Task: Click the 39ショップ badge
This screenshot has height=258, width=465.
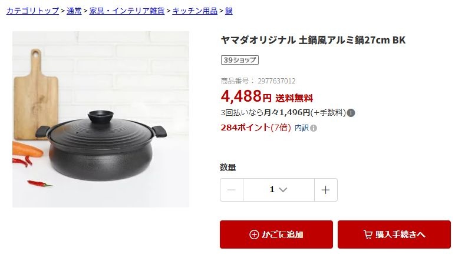Action: (240, 60)
